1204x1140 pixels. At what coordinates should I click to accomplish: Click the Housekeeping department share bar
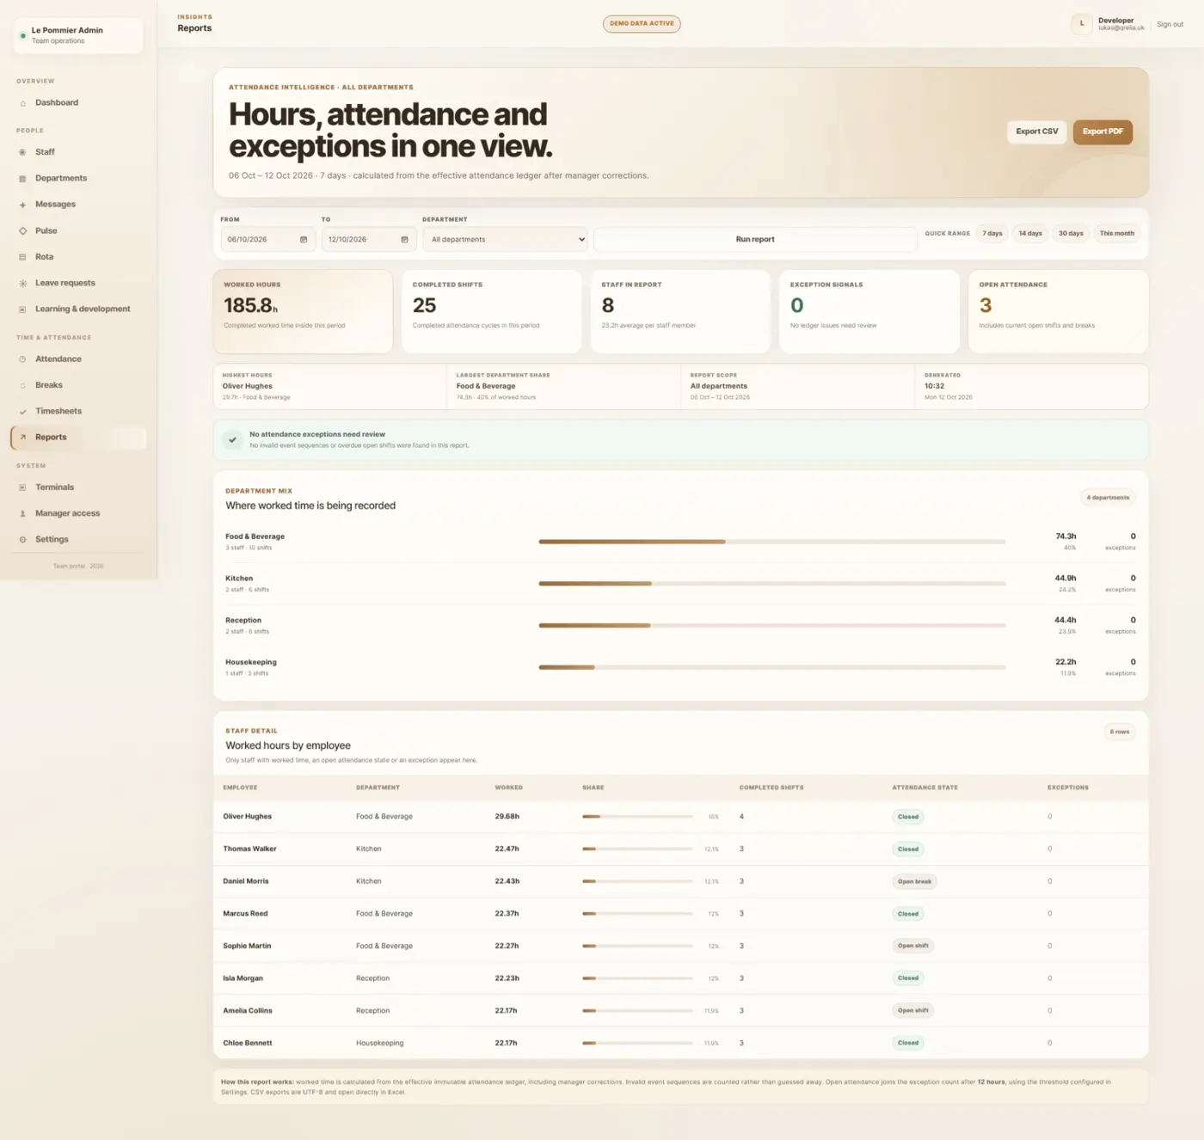[x=772, y=667]
